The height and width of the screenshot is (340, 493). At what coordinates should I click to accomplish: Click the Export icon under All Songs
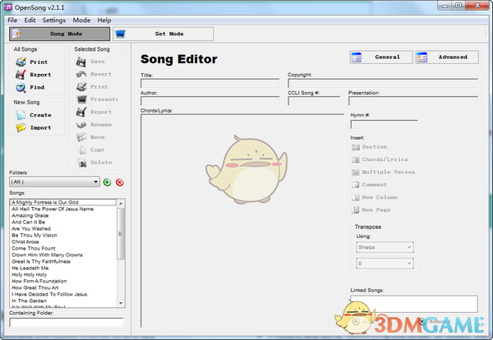pyautogui.click(x=21, y=75)
